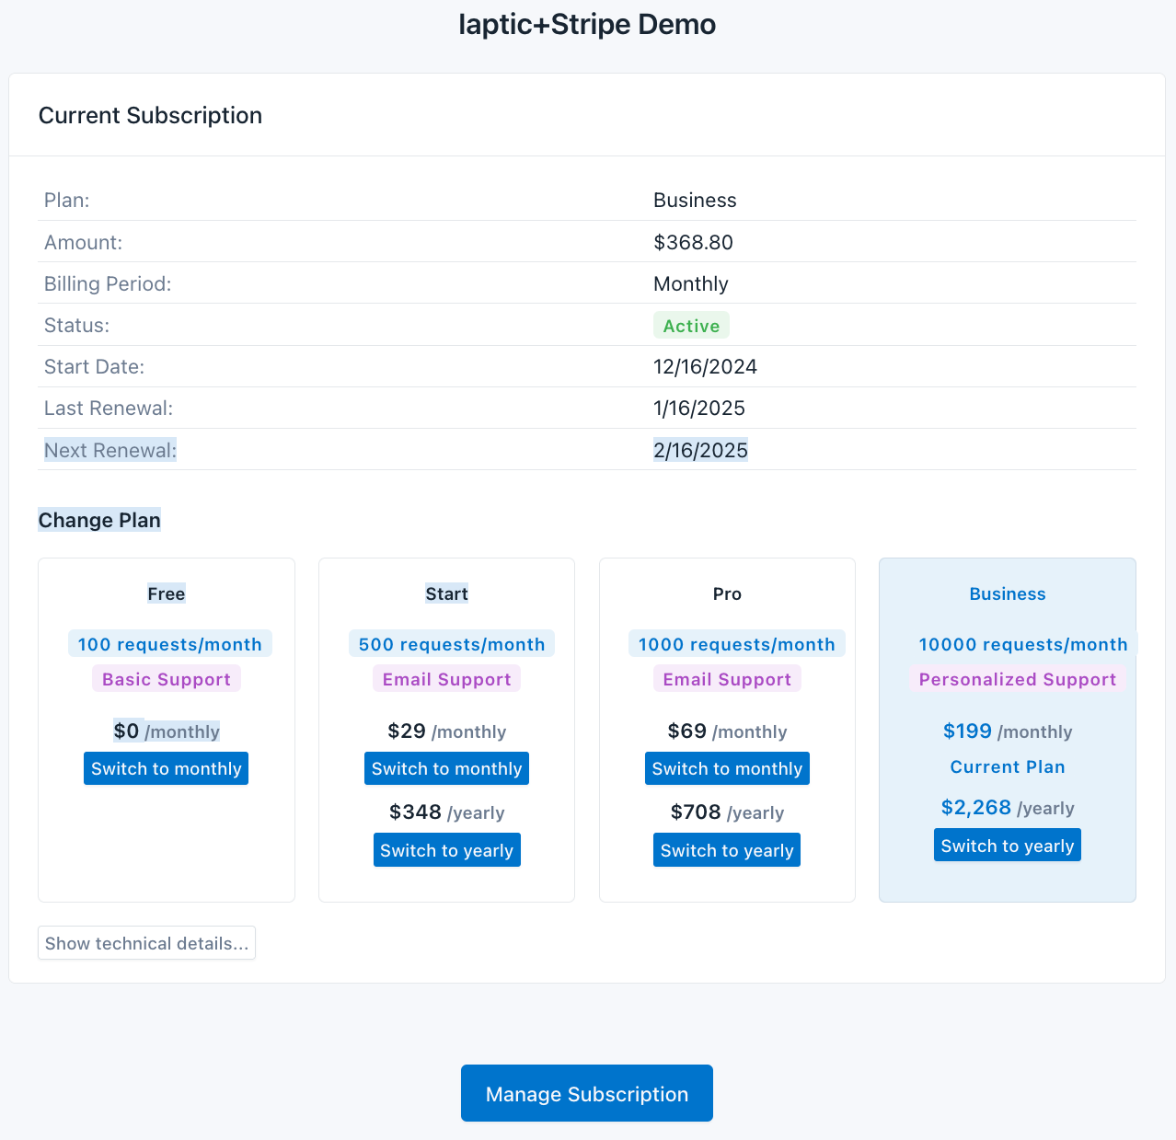
Task: Click the Current Subscription header
Action: 150,115
